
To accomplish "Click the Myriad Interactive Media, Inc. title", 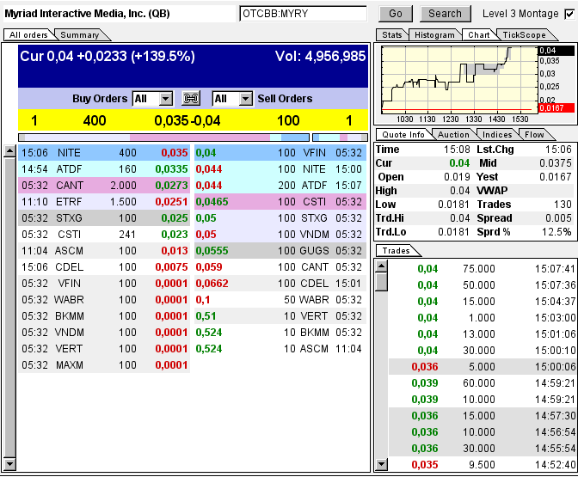I will (87, 14).
